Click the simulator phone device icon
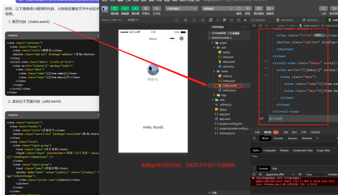This screenshot has width=338, height=195. pos(194,20)
